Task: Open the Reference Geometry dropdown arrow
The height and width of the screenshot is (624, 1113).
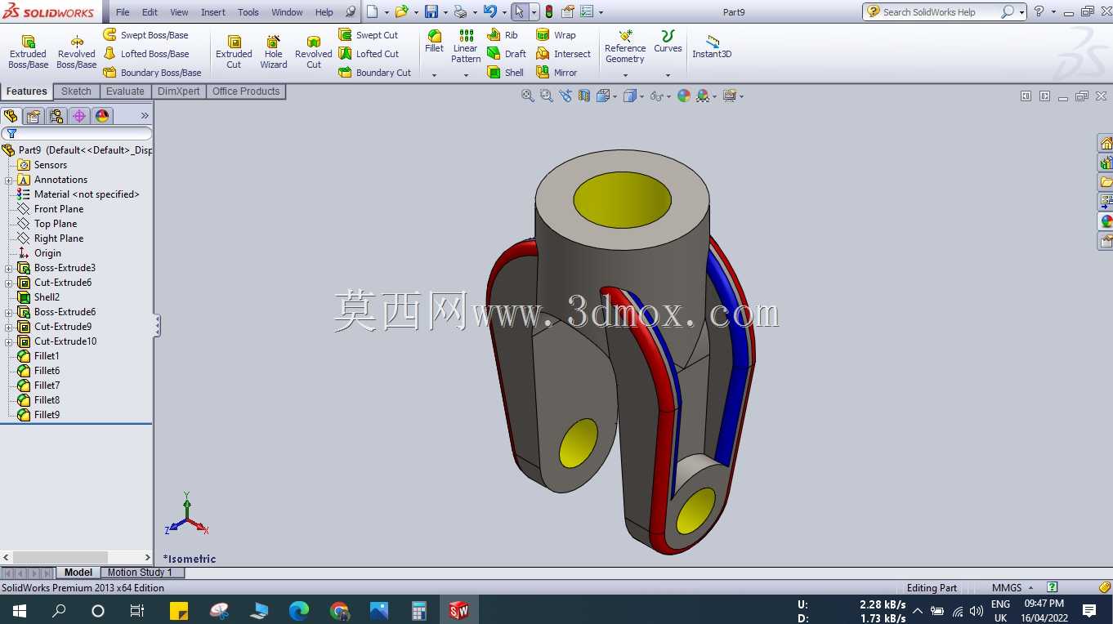Action: coord(625,75)
